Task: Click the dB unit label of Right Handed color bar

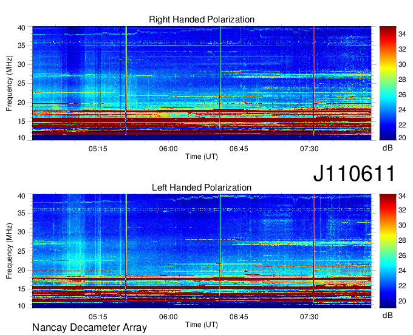Action: (x=387, y=148)
